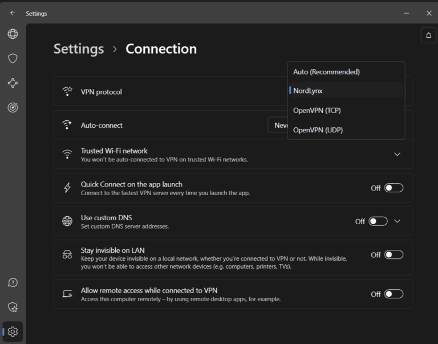The width and height of the screenshot is (438, 344).
Task: Open the notifications bell icon
Action: 428,35
